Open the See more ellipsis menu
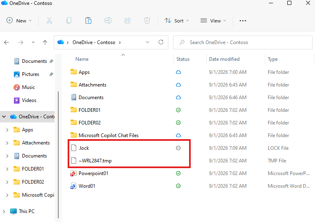The image size is (315, 222). (243, 21)
